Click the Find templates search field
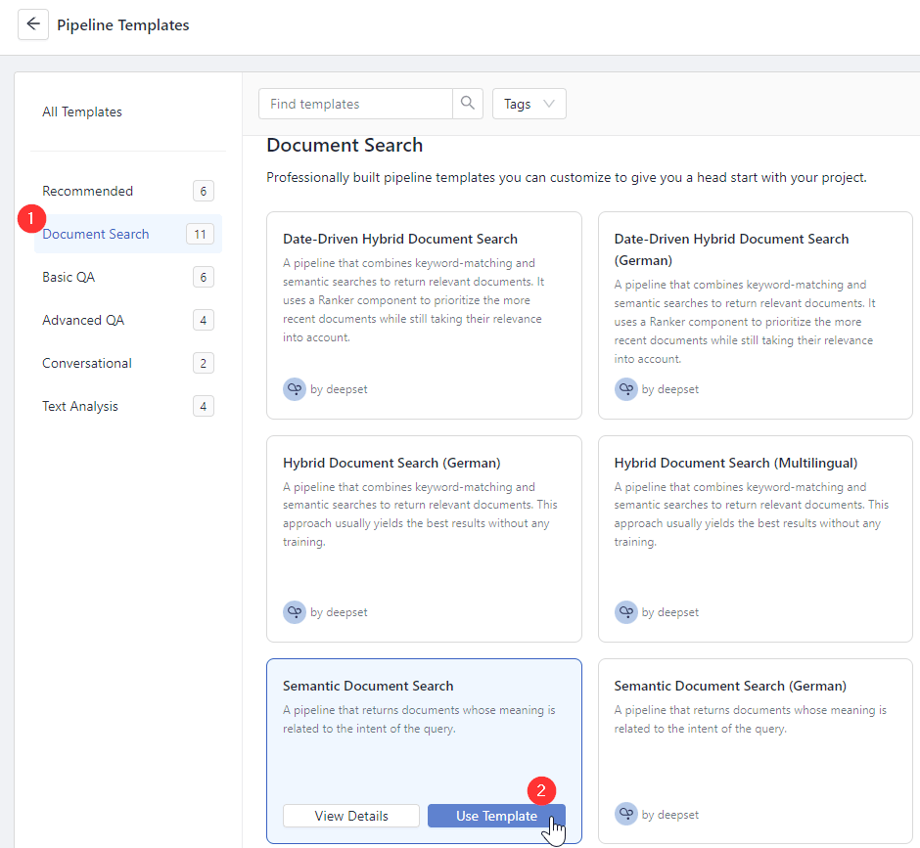This screenshot has height=848, width=920. 355,103
